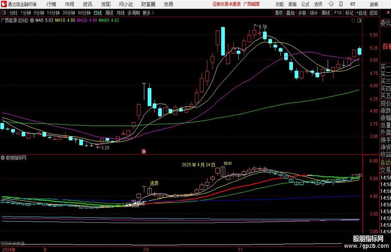391x252 pixels.
Task: Click month 10 marker on time axis
Action: (146, 250)
